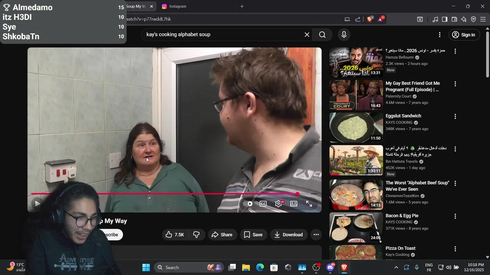This screenshot has width=490, height=275.
Task: Toggle closed captions CC button
Action: pyautogui.click(x=263, y=204)
